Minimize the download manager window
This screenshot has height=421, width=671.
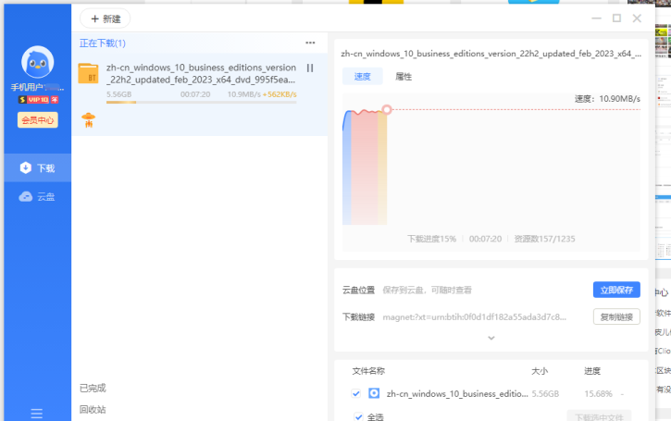pyautogui.click(x=597, y=19)
